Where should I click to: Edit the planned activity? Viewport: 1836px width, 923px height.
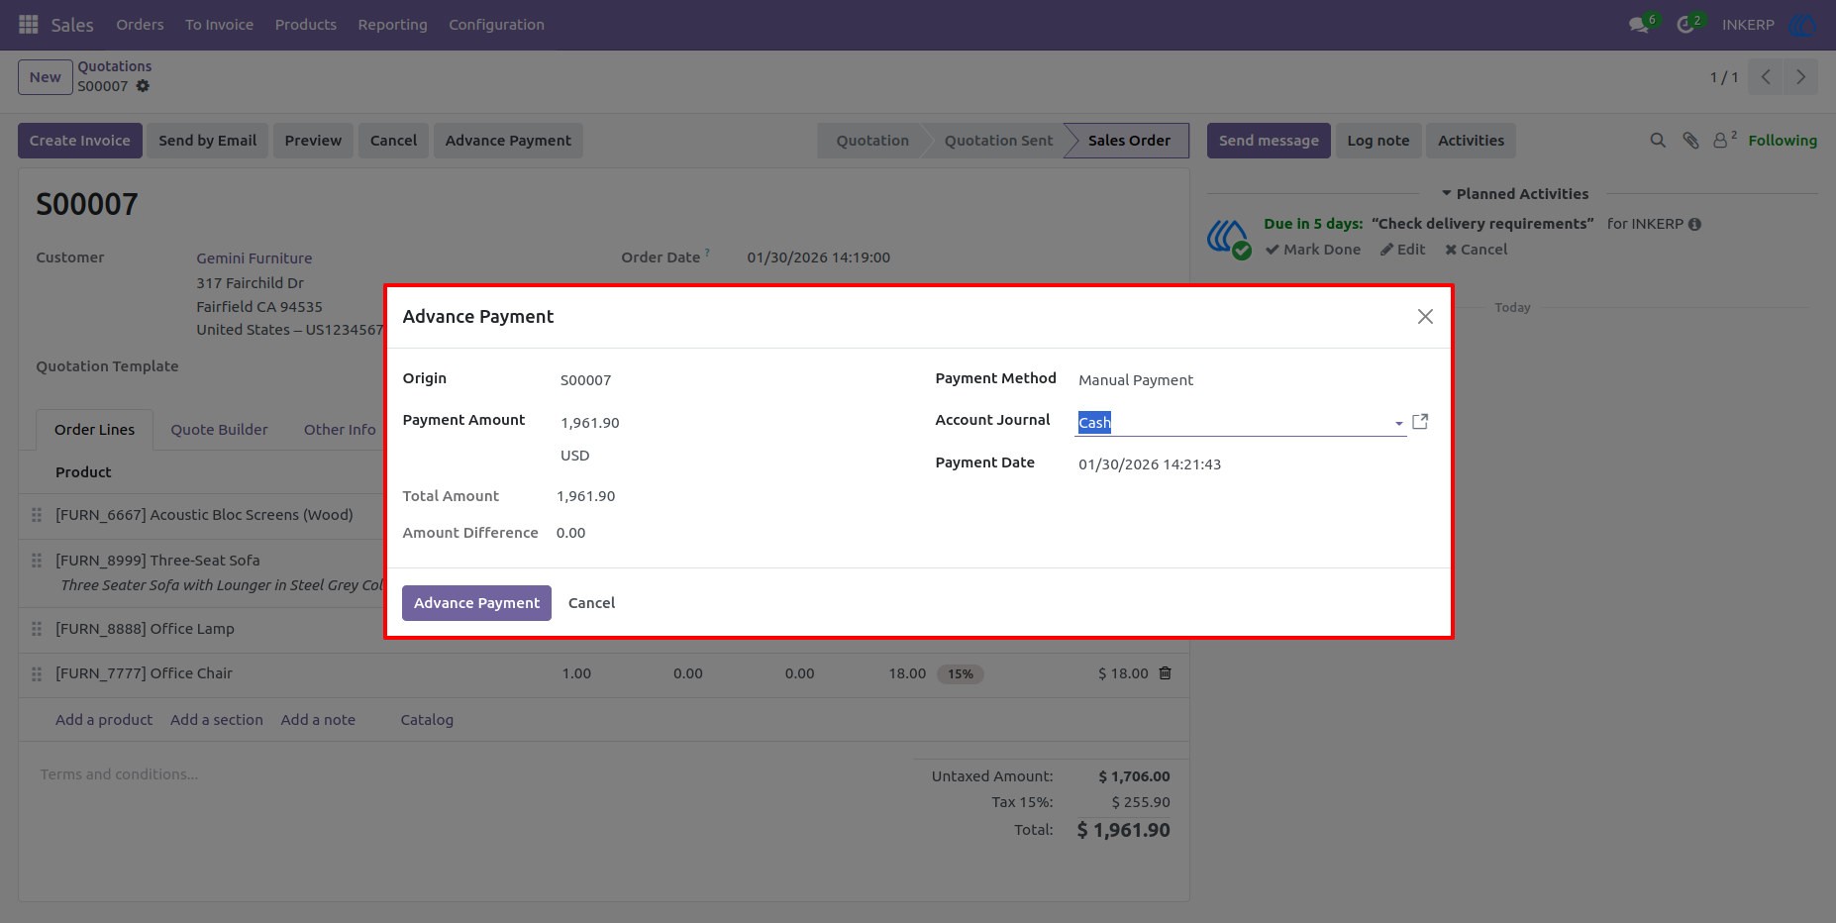click(1402, 250)
